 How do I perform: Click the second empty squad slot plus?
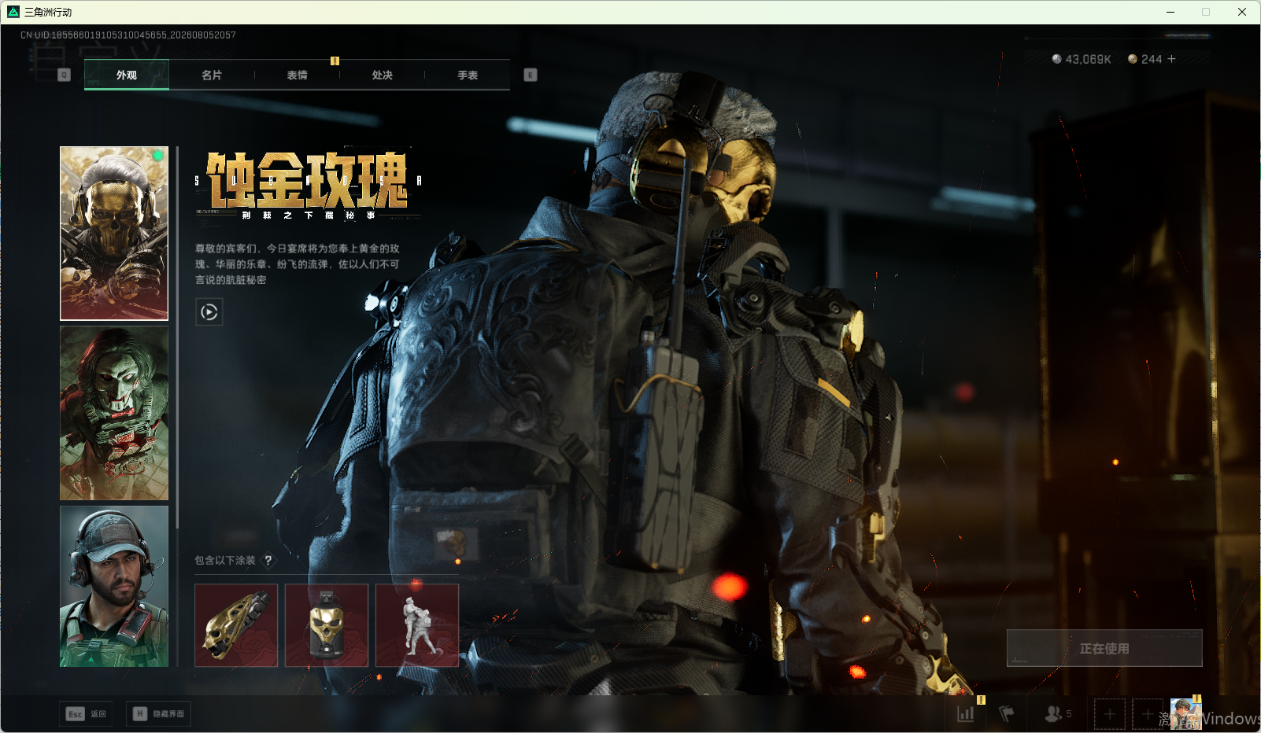[1148, 714]
